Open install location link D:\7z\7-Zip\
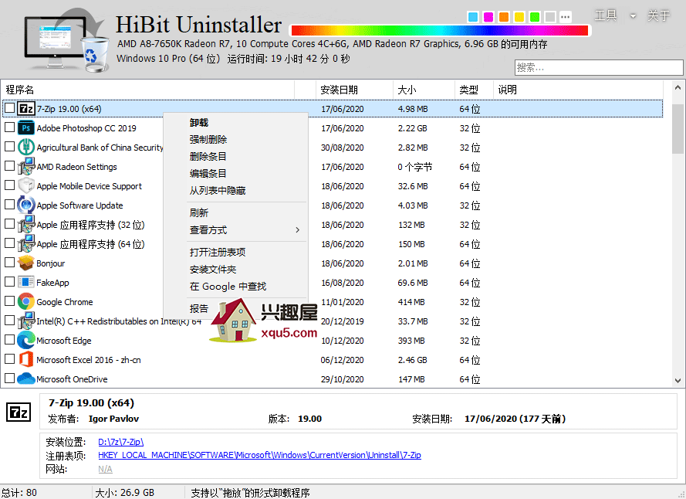This screenshot has height=499, width=686. coord(120,442)
